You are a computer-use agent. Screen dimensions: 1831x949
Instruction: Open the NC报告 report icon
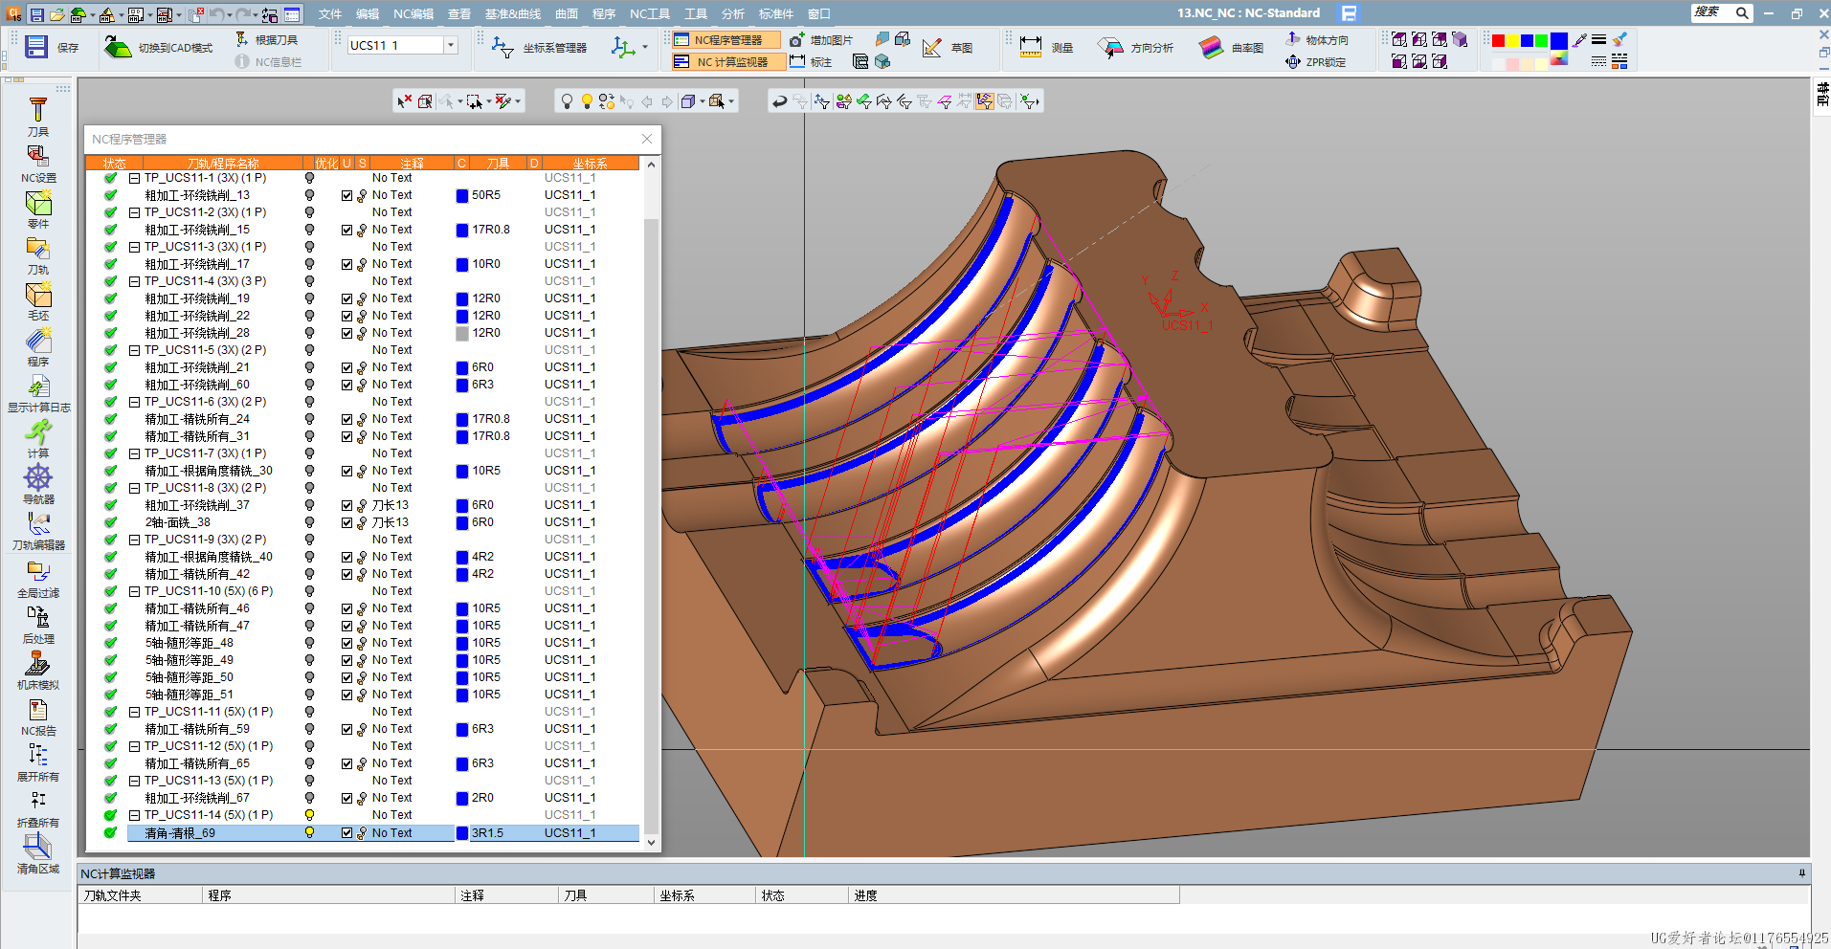(38, 717)
